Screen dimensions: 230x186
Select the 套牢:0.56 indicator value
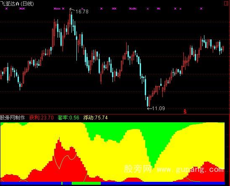[68, 118]
